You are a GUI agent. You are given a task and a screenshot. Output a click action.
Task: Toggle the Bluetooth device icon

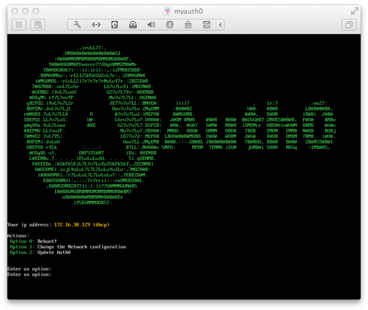170,25
